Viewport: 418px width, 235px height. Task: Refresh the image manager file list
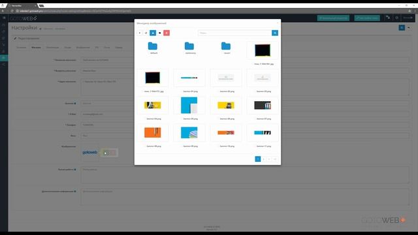tap(146, 33)
